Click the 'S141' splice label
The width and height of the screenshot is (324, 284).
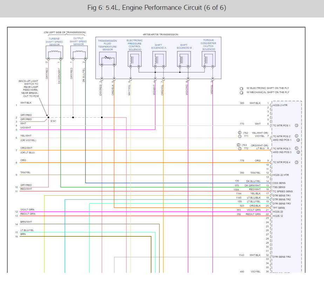(53, 121)
